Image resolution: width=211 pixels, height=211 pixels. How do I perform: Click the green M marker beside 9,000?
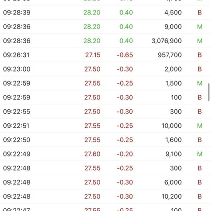(x=200, y=27)
